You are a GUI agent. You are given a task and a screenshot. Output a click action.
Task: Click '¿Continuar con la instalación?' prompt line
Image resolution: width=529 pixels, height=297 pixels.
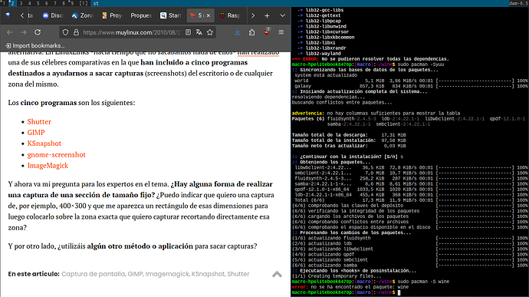347,157
